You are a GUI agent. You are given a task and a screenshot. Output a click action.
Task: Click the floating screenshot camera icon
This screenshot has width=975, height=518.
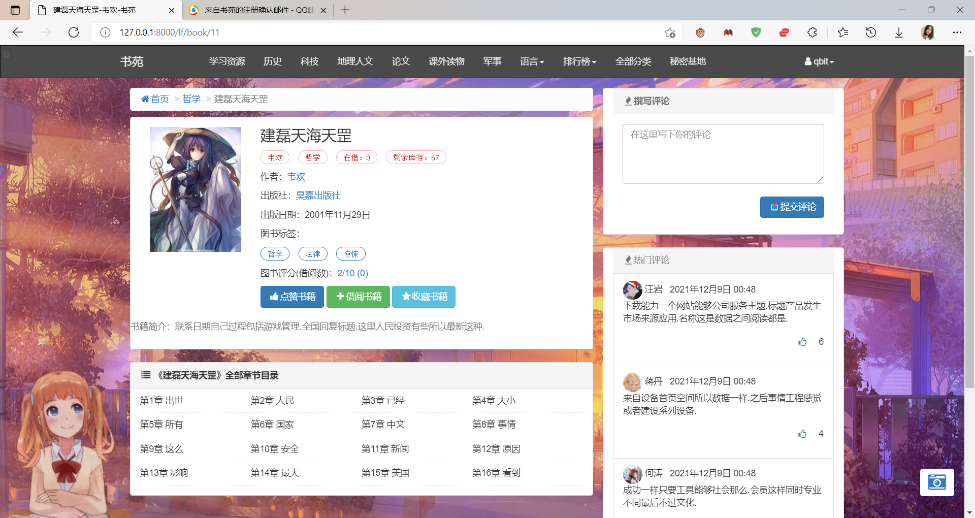click(937, 482)
